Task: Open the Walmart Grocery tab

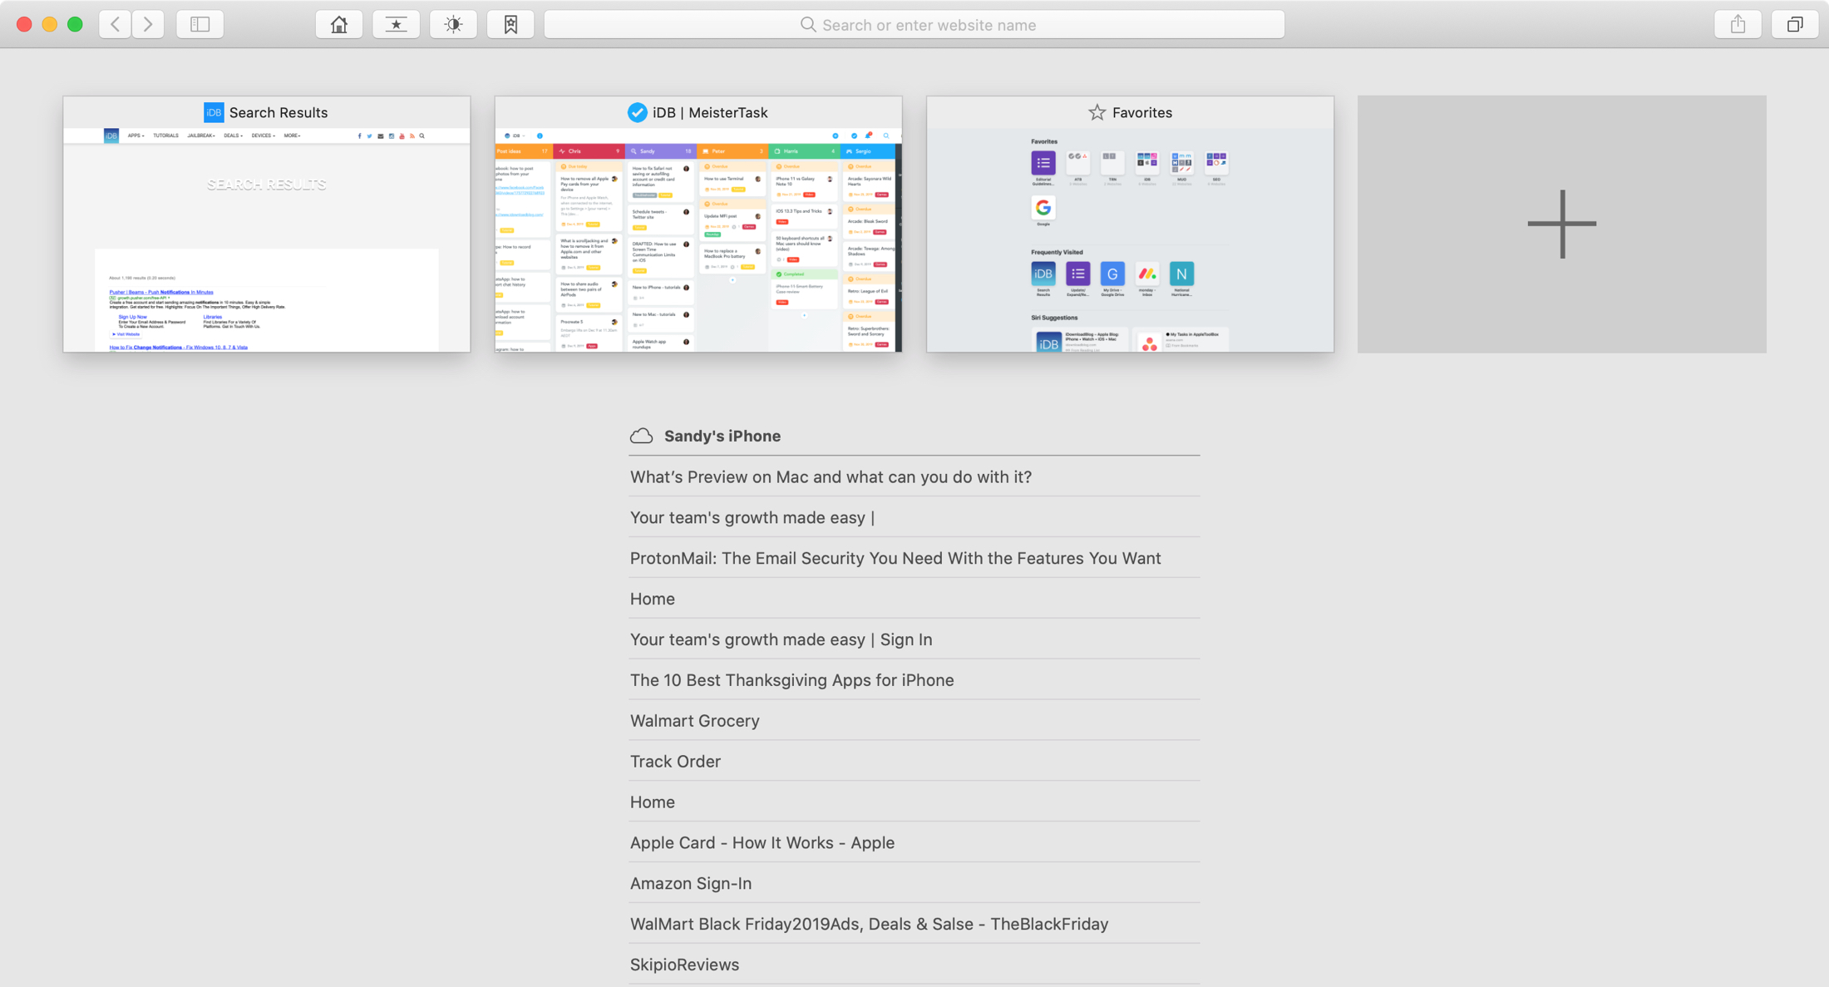Action: click(x=915, y=721)
